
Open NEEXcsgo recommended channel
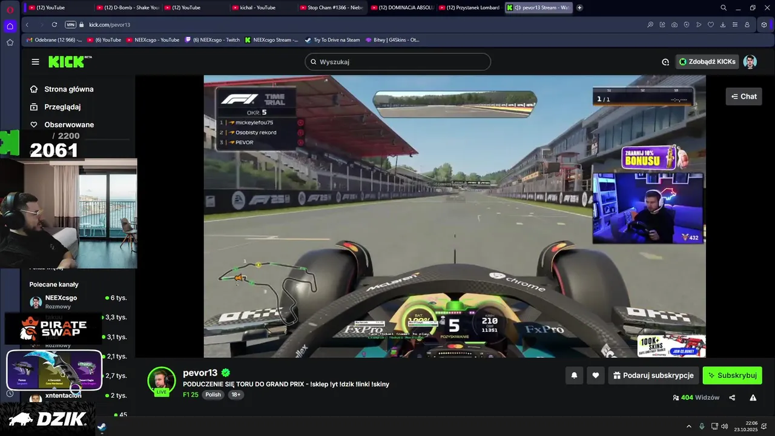(x=77, y=301)
